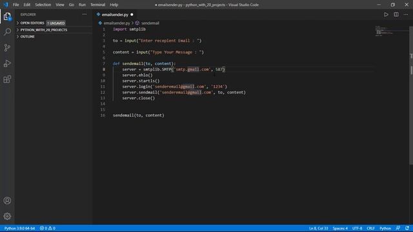Open the File menu
Viewport: 413px width, 232px height.
coord(15,5)
